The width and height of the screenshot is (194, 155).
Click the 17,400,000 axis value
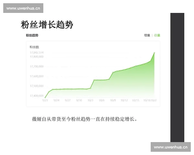pyautogui.click(x=37, y=96)
